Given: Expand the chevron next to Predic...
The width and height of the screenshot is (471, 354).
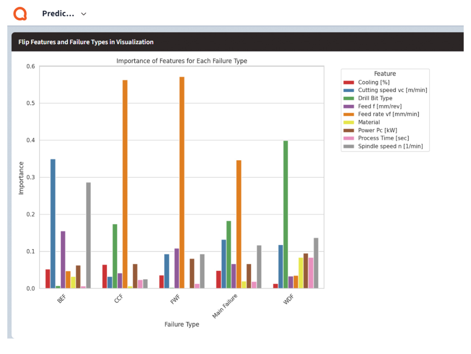Looking at the screenshot, I should click(x=84, y=14).
